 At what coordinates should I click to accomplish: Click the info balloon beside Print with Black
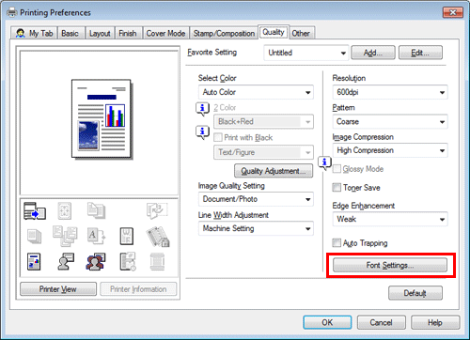click(x=202, y=132)
